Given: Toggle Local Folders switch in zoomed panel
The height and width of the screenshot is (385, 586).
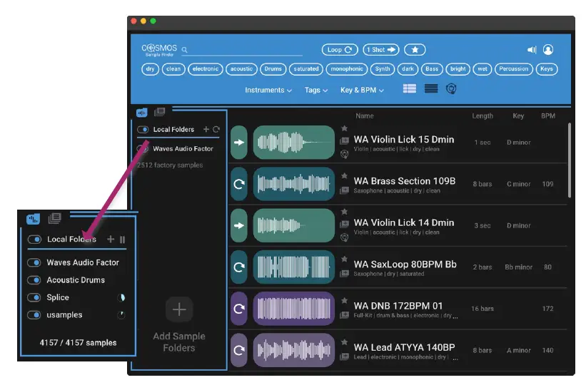Looking at the screenshot, I should pyautogui.click(x=34, y=240).
